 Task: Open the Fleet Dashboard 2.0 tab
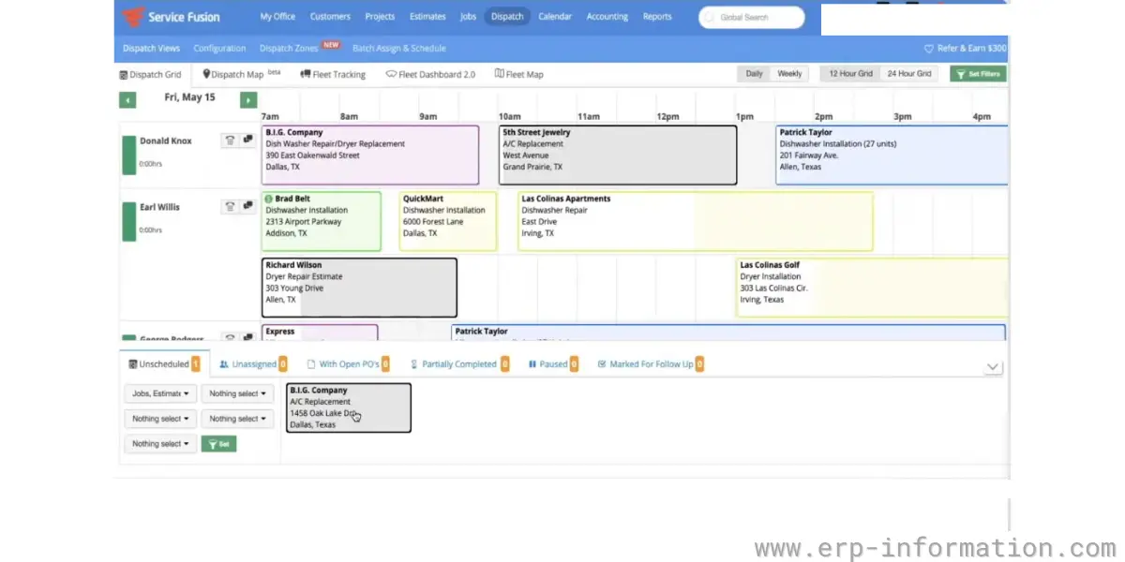pyautogui.click(x=430, y=74)
